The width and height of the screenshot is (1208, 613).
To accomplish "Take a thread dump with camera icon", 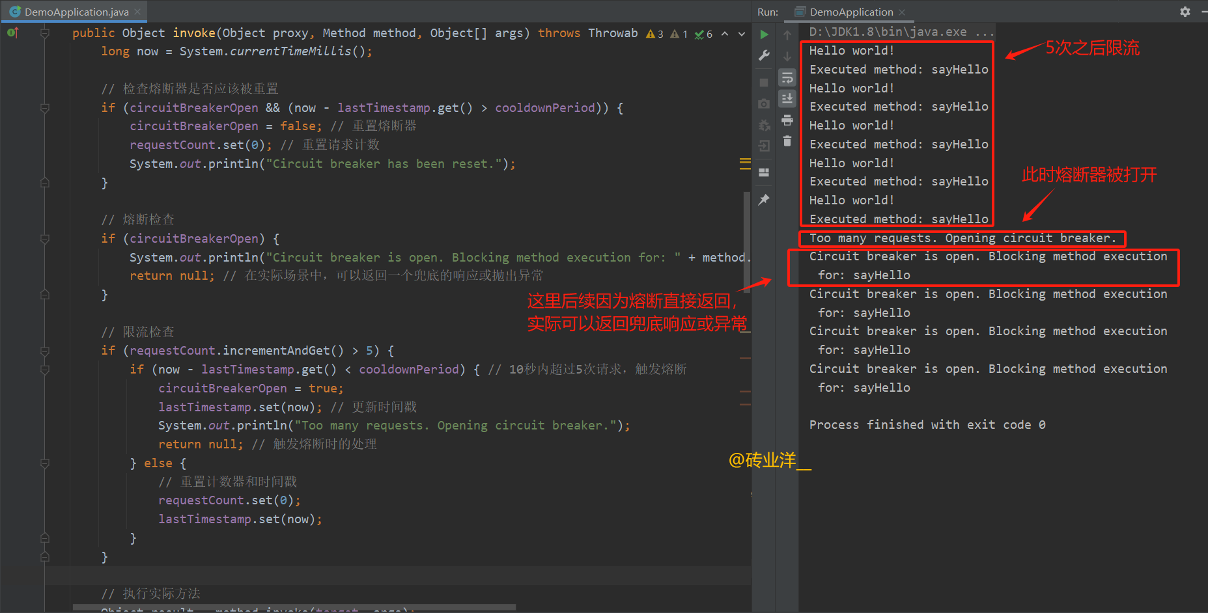I will (764, 103).
